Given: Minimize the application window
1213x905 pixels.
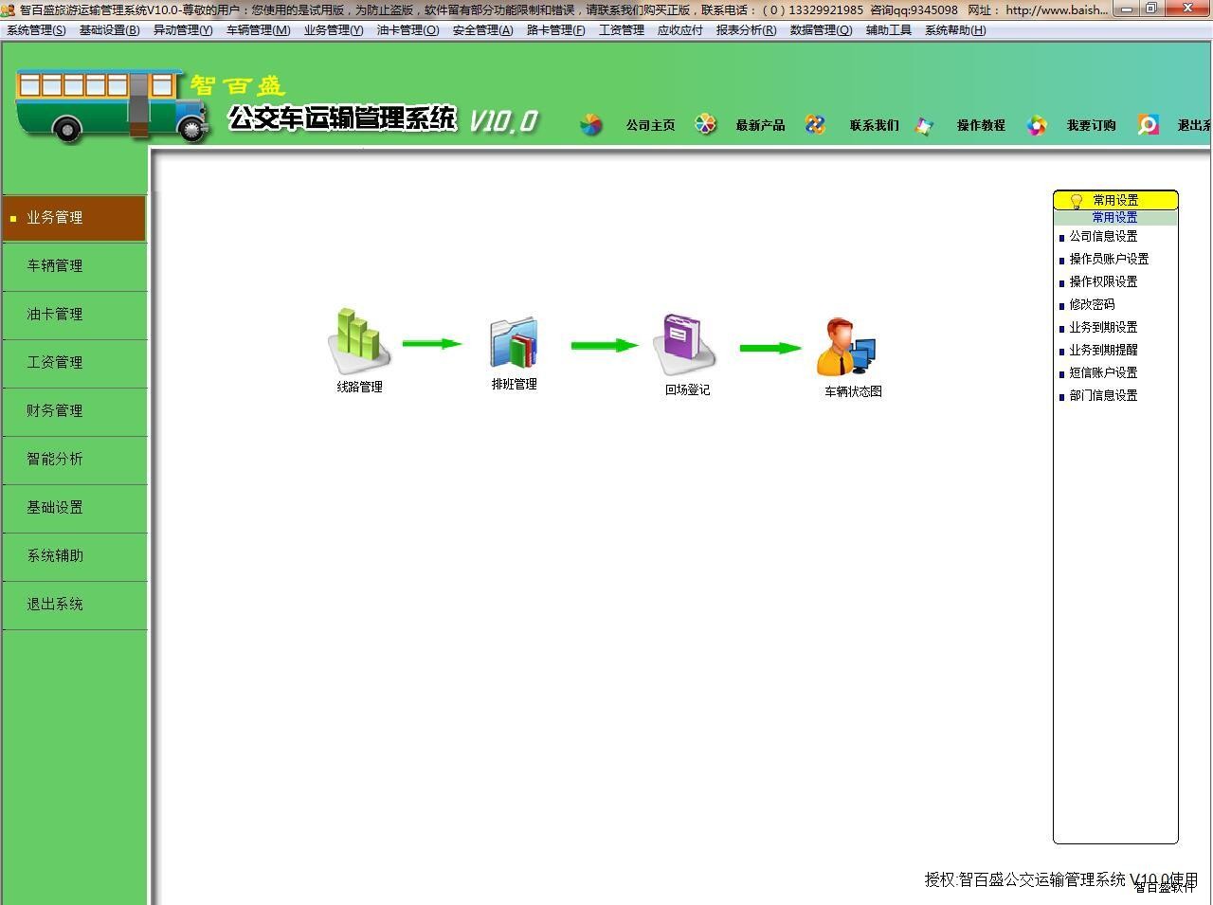Looking at the screenshot, I should 1127,9.
